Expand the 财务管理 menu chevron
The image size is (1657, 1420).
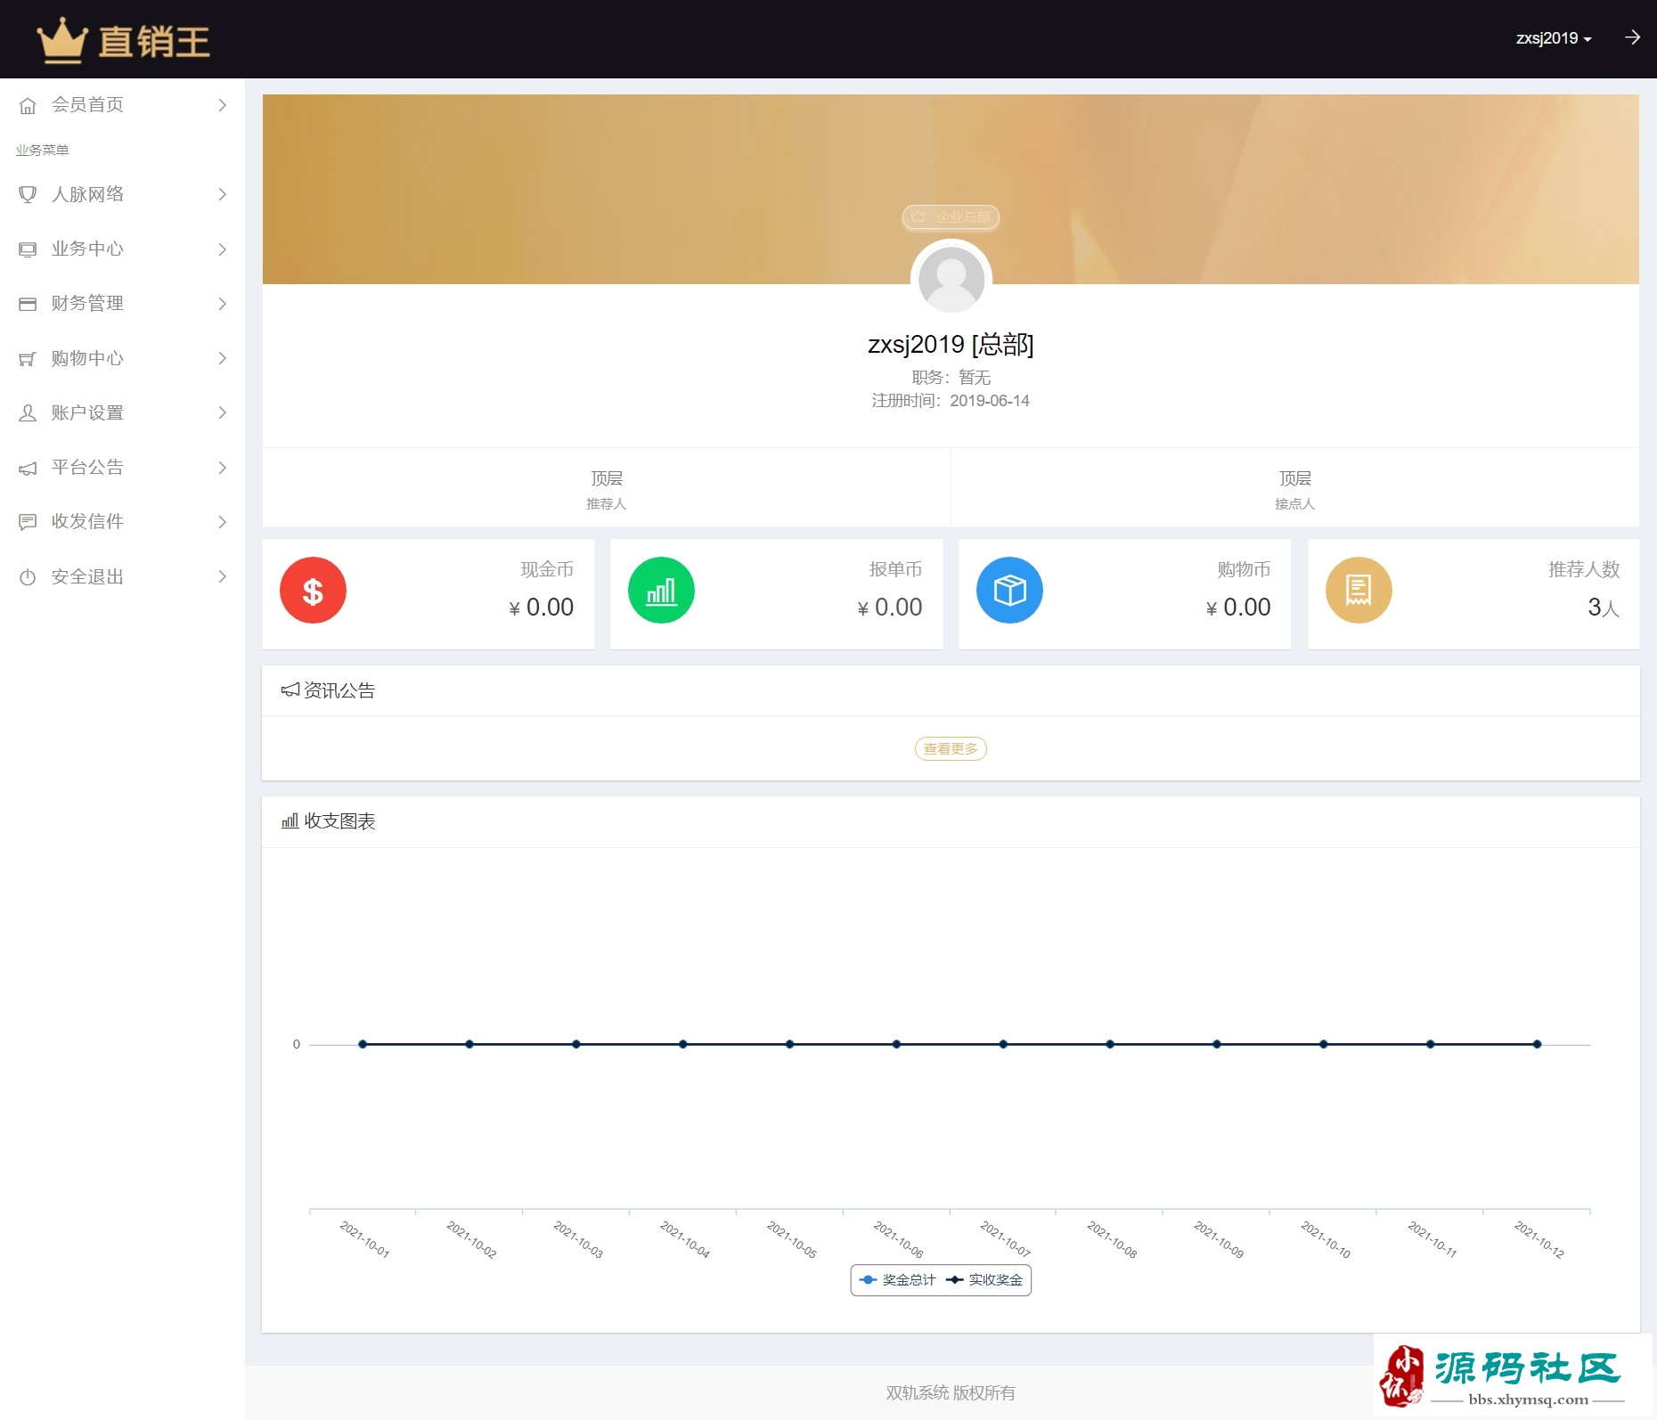point(222,304)
